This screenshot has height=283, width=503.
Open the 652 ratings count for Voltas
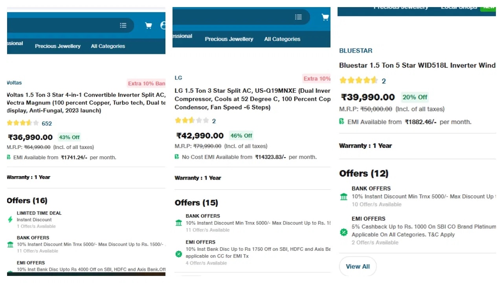point(47,123)
